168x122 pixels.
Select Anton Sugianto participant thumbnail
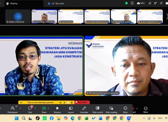150,16
